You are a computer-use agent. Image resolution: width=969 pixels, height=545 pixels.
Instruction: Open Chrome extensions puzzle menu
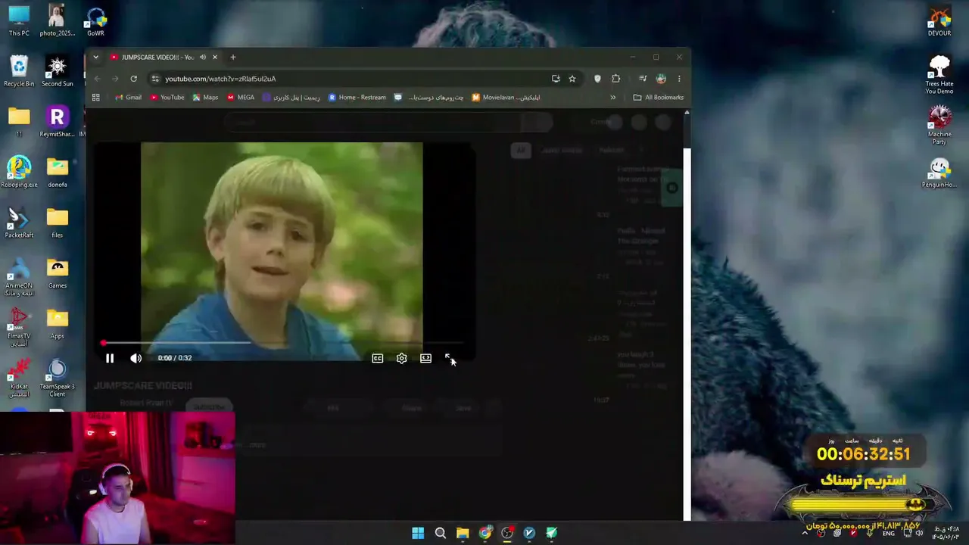coord(615,79)
